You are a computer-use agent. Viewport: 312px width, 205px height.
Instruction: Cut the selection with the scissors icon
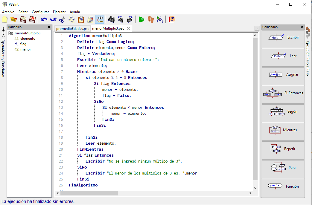62,19
